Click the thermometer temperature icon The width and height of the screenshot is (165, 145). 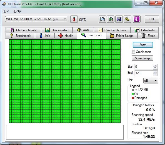74,19
